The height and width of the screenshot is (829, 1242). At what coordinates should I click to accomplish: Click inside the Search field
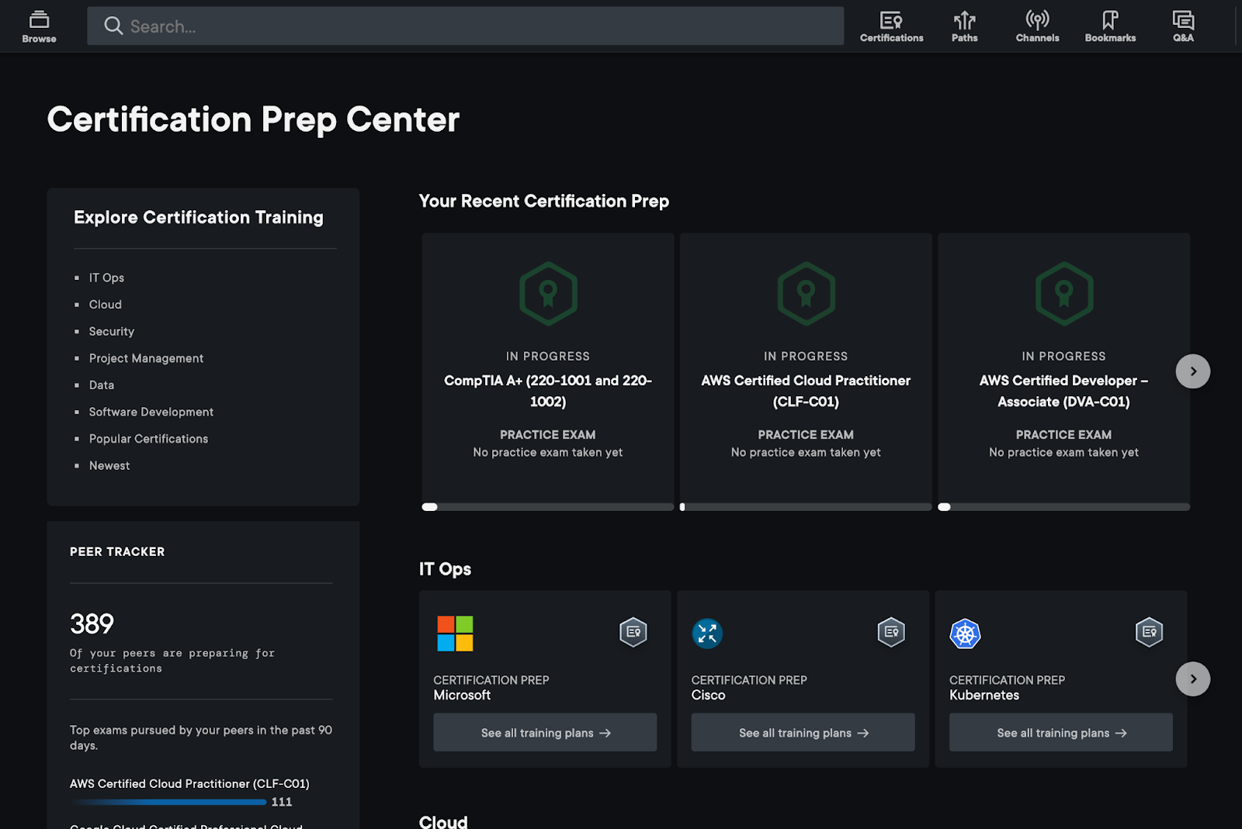[x=466, y=26]
